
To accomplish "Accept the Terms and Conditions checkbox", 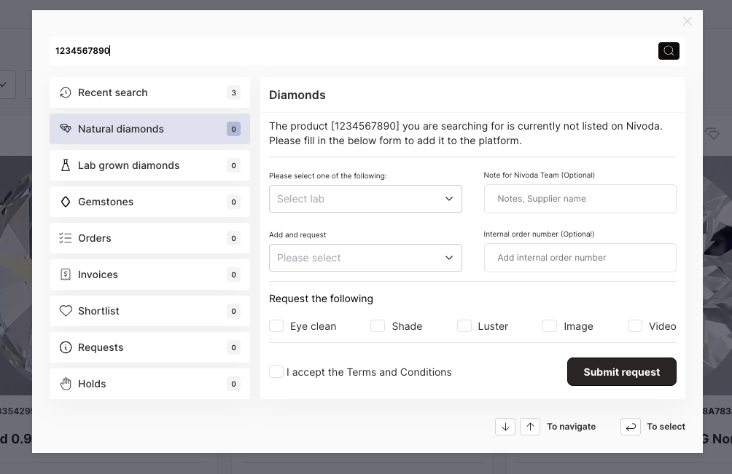I will click(276, 372).
